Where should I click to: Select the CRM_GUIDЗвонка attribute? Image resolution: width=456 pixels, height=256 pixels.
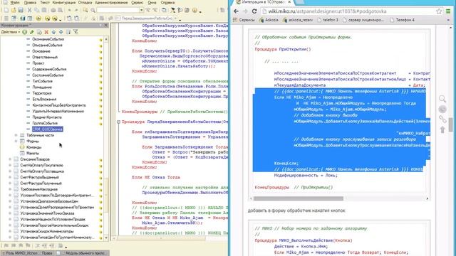(x=48, y=129)
